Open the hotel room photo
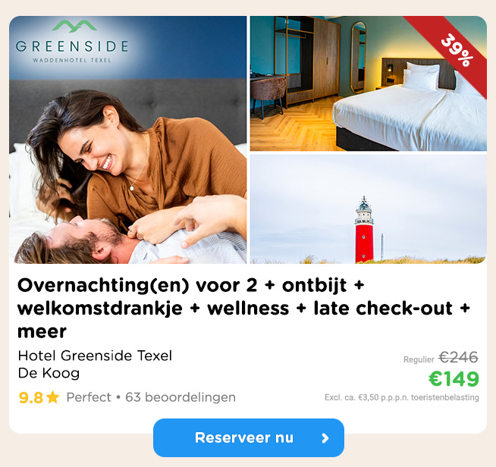Image resolution: width=496 pixels, height=467 pixels. (368, 83)
